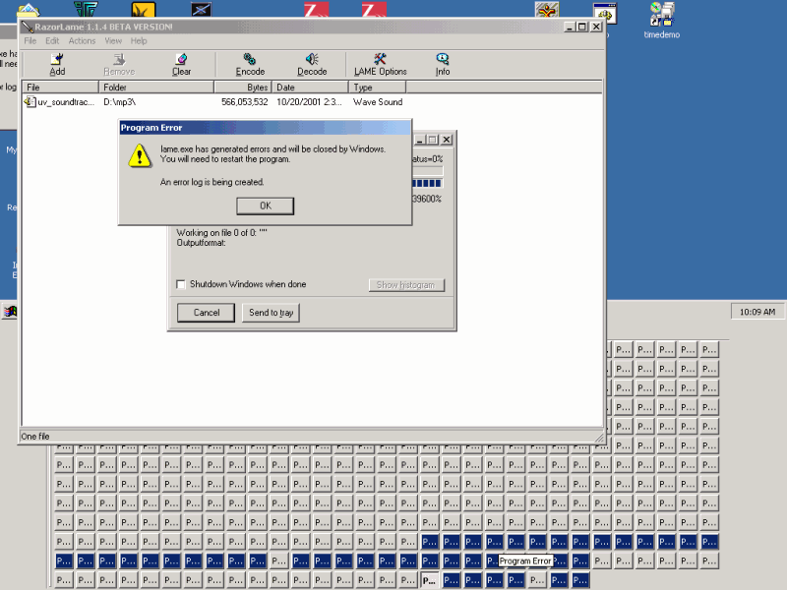Click the Cancel button in progress dialog
The width and height of the screenshot is (787, 590).
point(206,313)
